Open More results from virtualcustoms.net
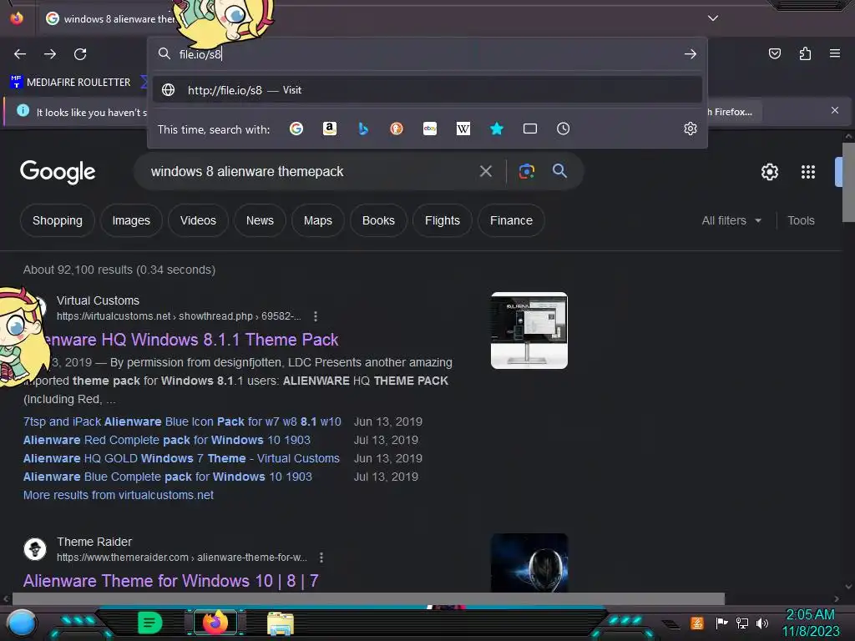The width and height of the screenshot is (855, 641). tap(119, 495)
